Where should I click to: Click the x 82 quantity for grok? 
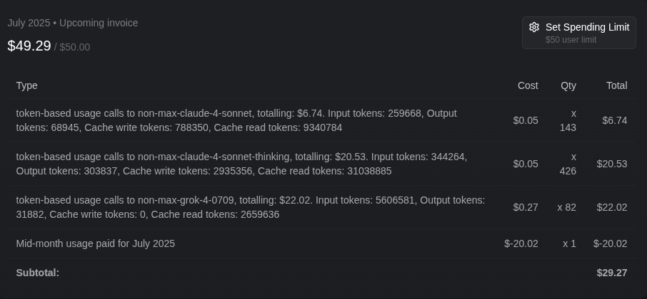click(x=566, y=208)
